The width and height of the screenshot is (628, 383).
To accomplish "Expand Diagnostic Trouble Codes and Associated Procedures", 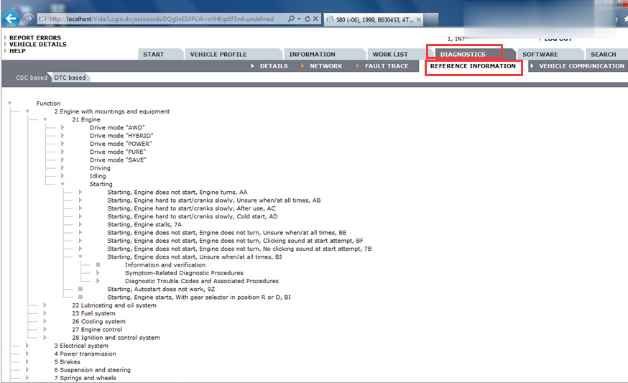I will click(x=98, y=281).
